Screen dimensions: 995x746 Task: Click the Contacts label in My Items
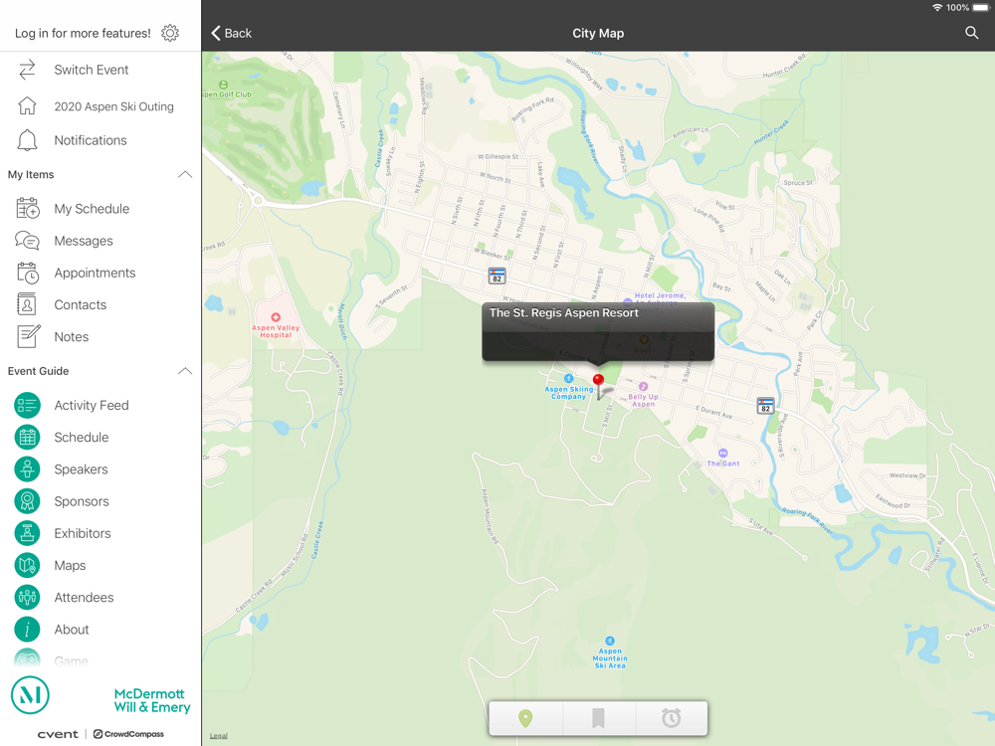[80, 305]
